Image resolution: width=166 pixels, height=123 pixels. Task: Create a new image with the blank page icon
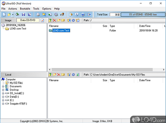[4, 15]
